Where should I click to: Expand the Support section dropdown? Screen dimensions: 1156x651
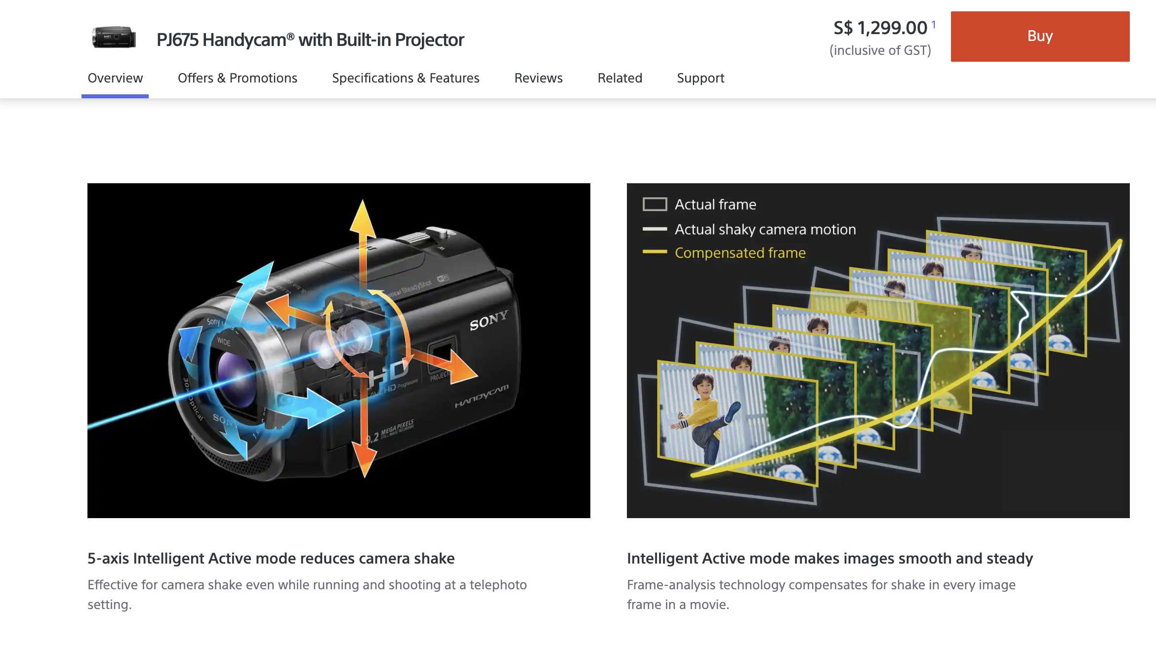click(x=701, y=78)
